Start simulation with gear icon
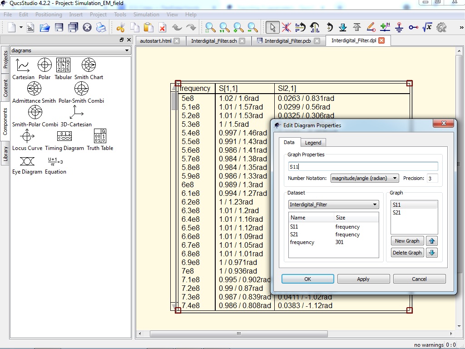 coord(441,28)
